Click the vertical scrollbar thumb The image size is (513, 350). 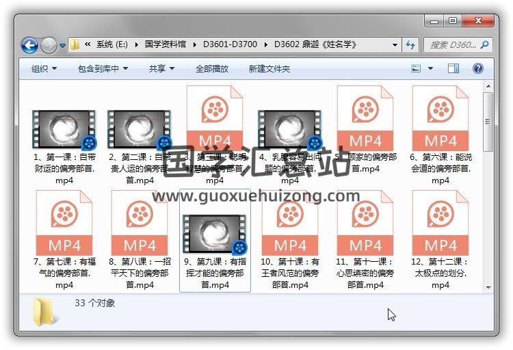488,122
